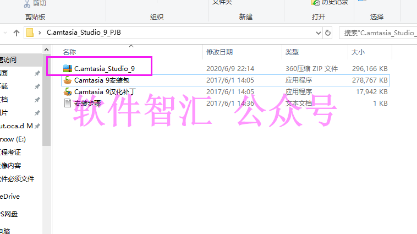Sort files by 类型 column
This screenshot has height=234, width=417.
(x=292, y=52)
